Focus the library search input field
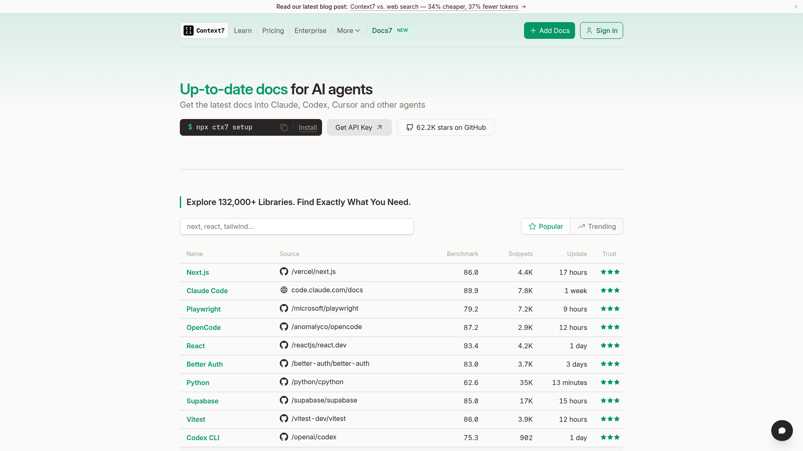Screen dimensions: 803x451 pyautogui.click(x=297, y=226)
